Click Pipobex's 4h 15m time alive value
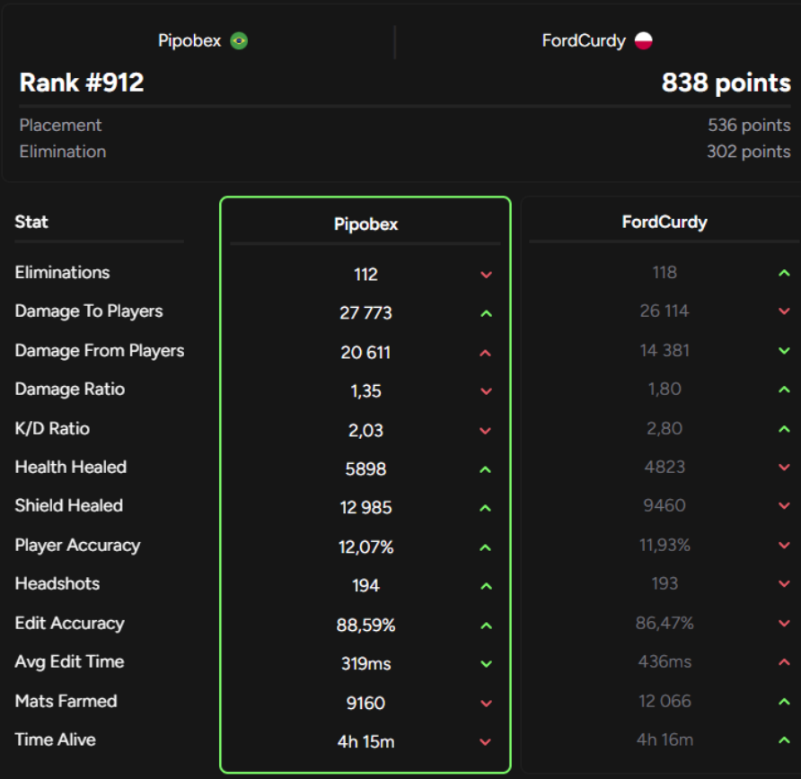Image resolution: width=801 pixels, height=779 pixels. 365,741
